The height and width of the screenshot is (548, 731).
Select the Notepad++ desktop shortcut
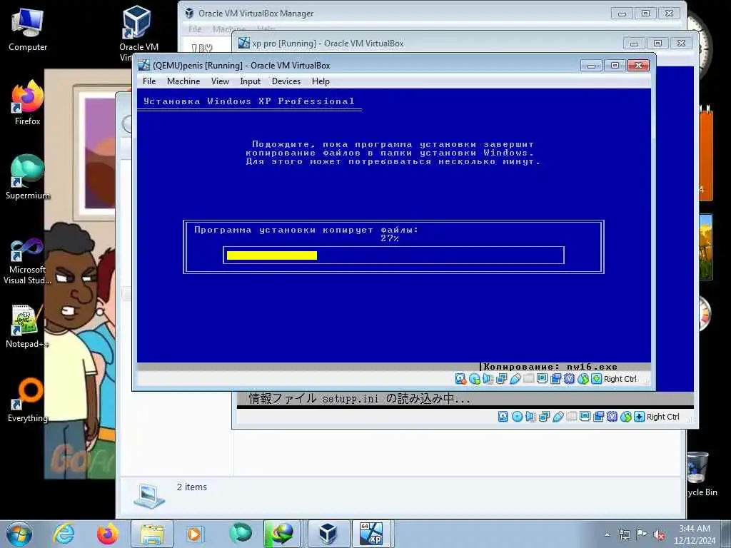click(x=28, y=326)
